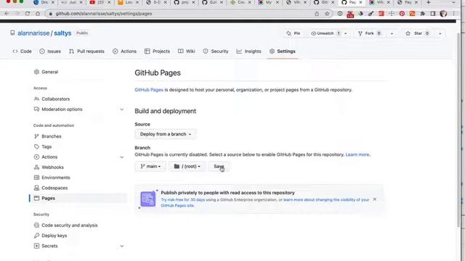Click the browser home icon
The image size is (465, 261).
coord(38,14)
